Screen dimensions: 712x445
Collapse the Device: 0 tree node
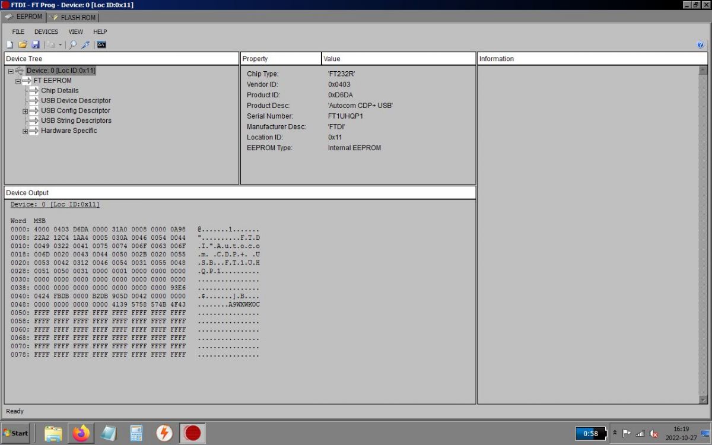(11, 71)
